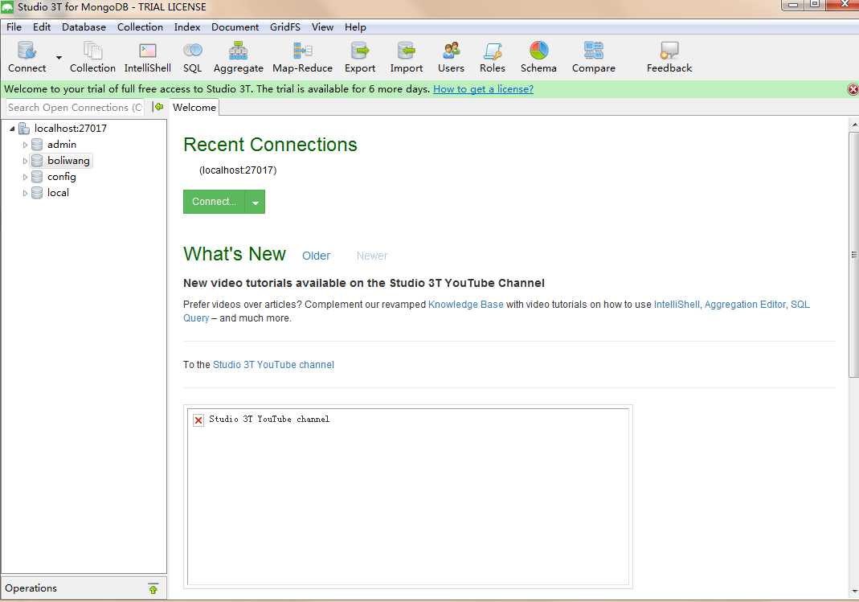This screenshot has height=602, width=859.
Task: Open the Aggregation Editor link
Action: [745, 305]
